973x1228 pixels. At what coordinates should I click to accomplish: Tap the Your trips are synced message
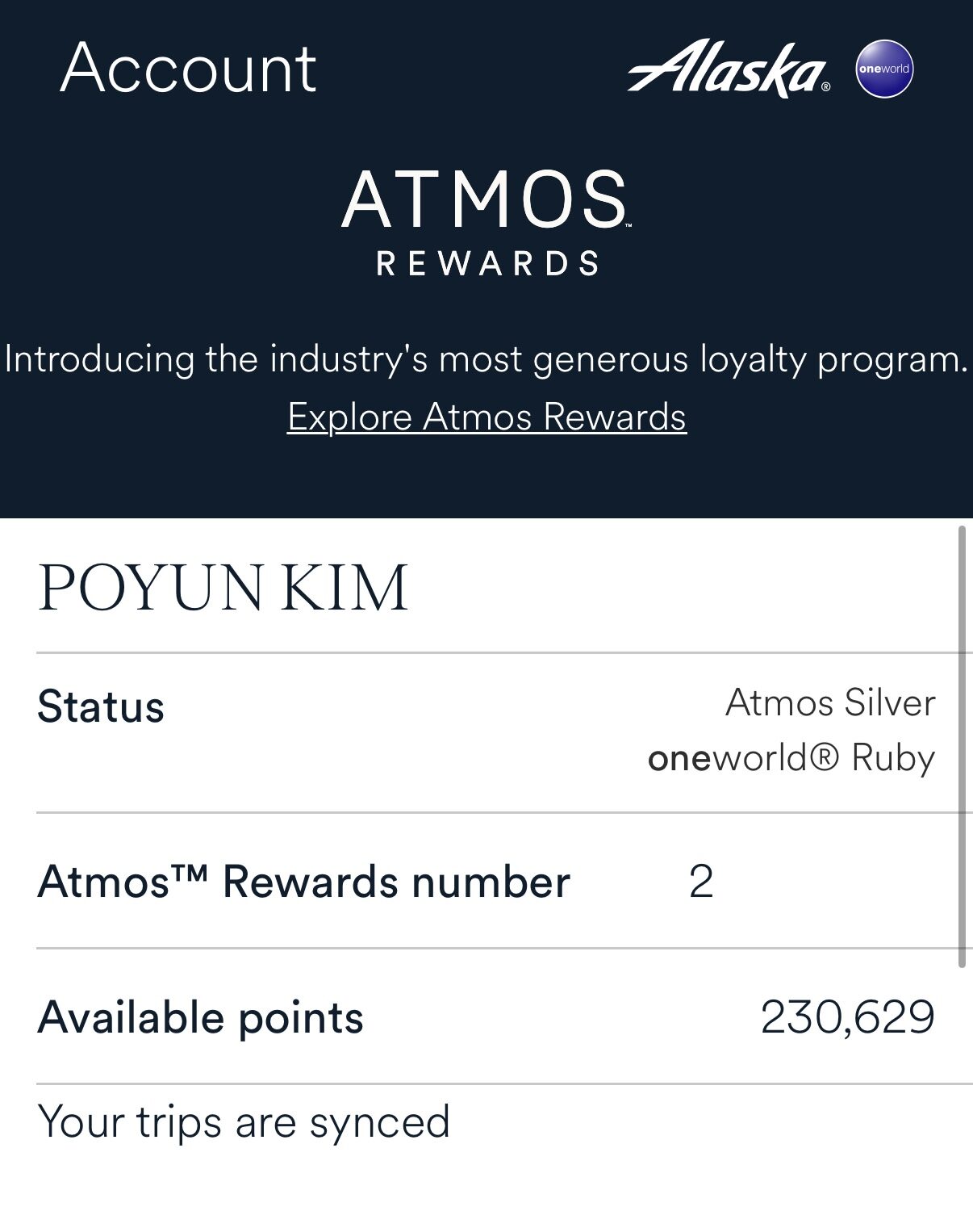point(244,1122)
